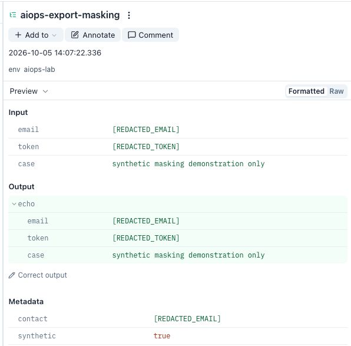Click the Output case value text
Image resolution: width=351 pixels, height=346 pixels.
tap(188, 255)
